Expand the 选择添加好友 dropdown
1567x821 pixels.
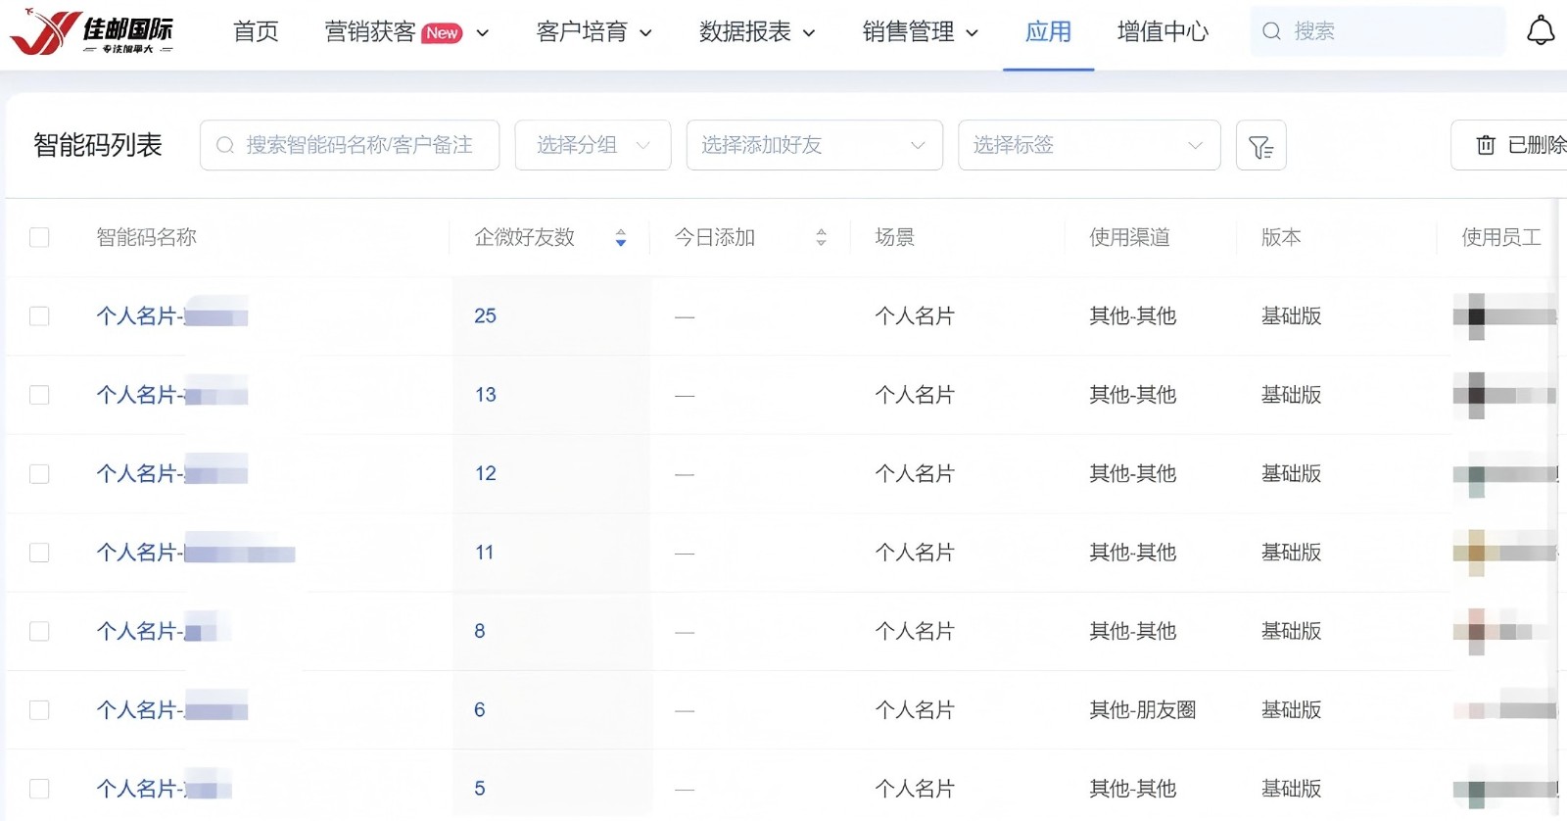pyautogui.click(x=814, y=146)
